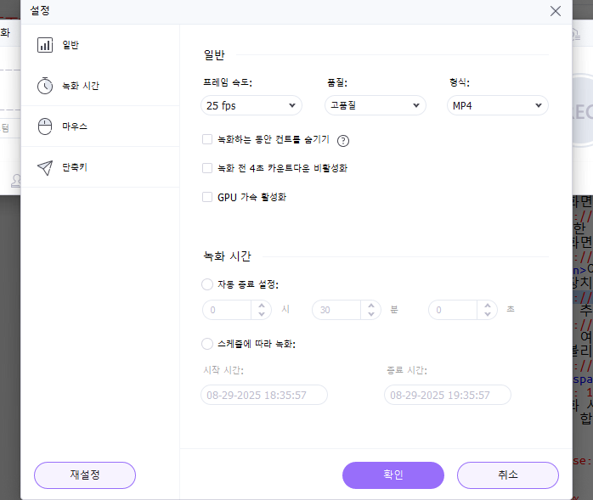Viewport: 593px width, 500px height.
Task: Click 시작 시간 field 08-29-2025 18:35:57
Action: (x=264, y=395)
